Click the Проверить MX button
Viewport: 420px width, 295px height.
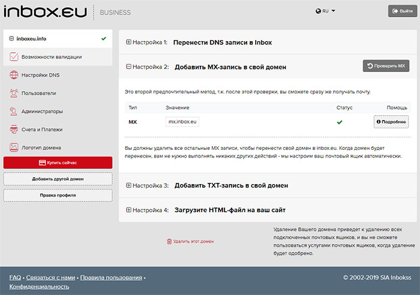386,66
